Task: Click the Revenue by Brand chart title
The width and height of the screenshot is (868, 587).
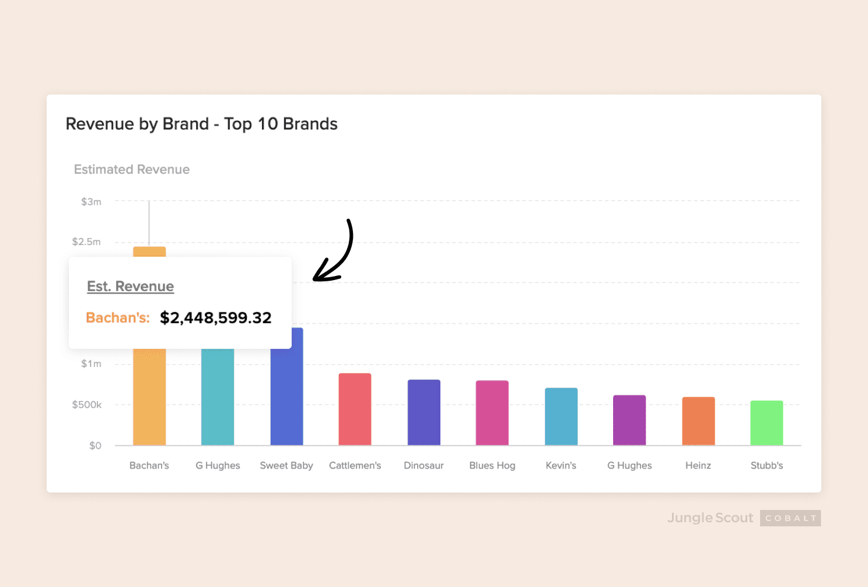Action: [201, 124]
